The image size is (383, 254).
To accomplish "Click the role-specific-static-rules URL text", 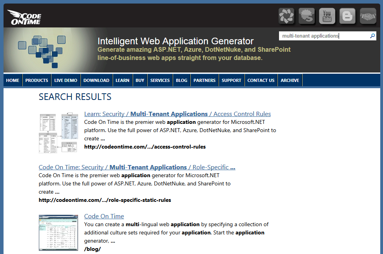I will click(x=105, y=200).
